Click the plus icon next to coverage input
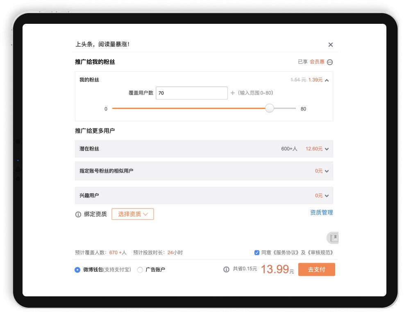 [233, 93]
